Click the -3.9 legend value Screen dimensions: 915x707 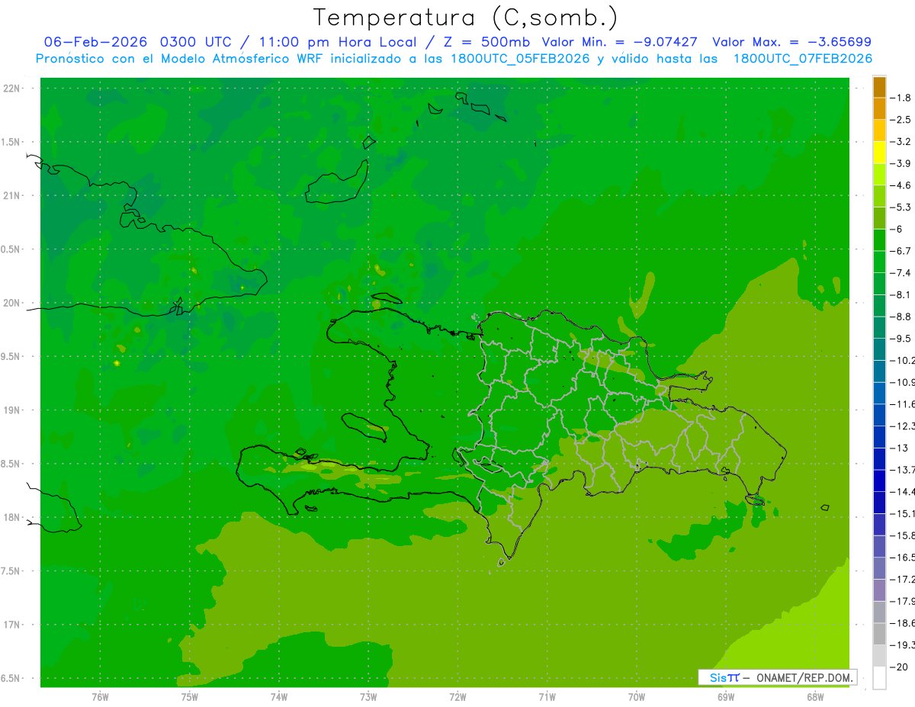pyautogui.click(x=901, y=163)
